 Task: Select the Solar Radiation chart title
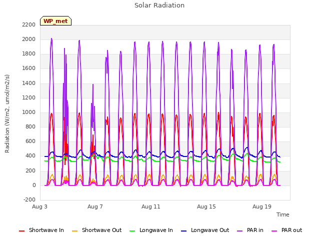click(159, 5)
